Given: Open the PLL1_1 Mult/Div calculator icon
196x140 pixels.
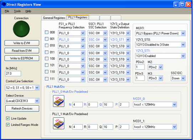Looking at the screenshot, I should tap(59, 123).
